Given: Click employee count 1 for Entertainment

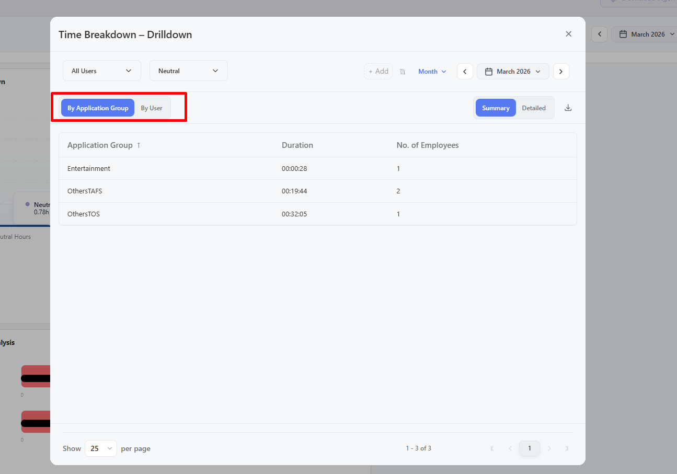Looking at the screenshot, I should [x=398, y=169].
